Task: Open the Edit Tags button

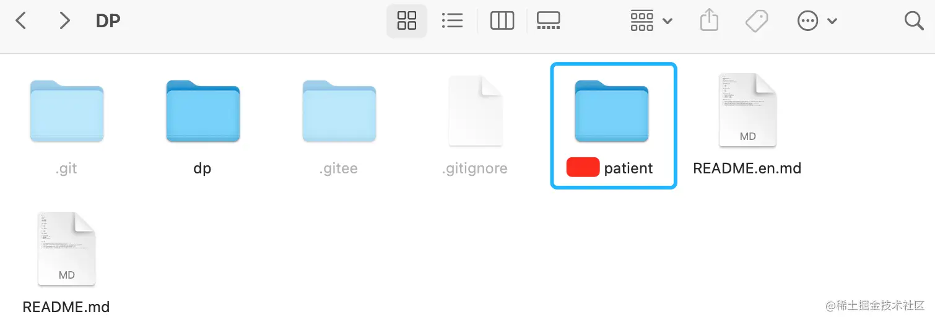Action: [757, 21]
